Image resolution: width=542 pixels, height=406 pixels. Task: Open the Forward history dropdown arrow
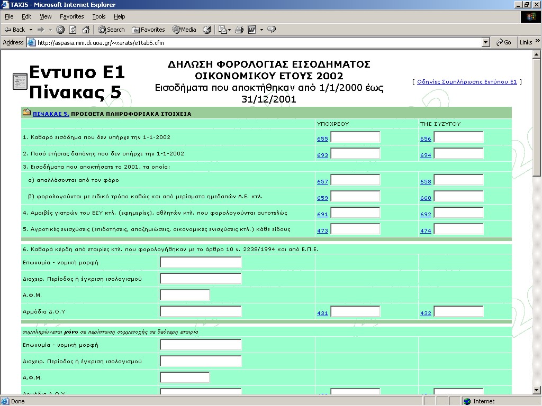tap(50, 30)
